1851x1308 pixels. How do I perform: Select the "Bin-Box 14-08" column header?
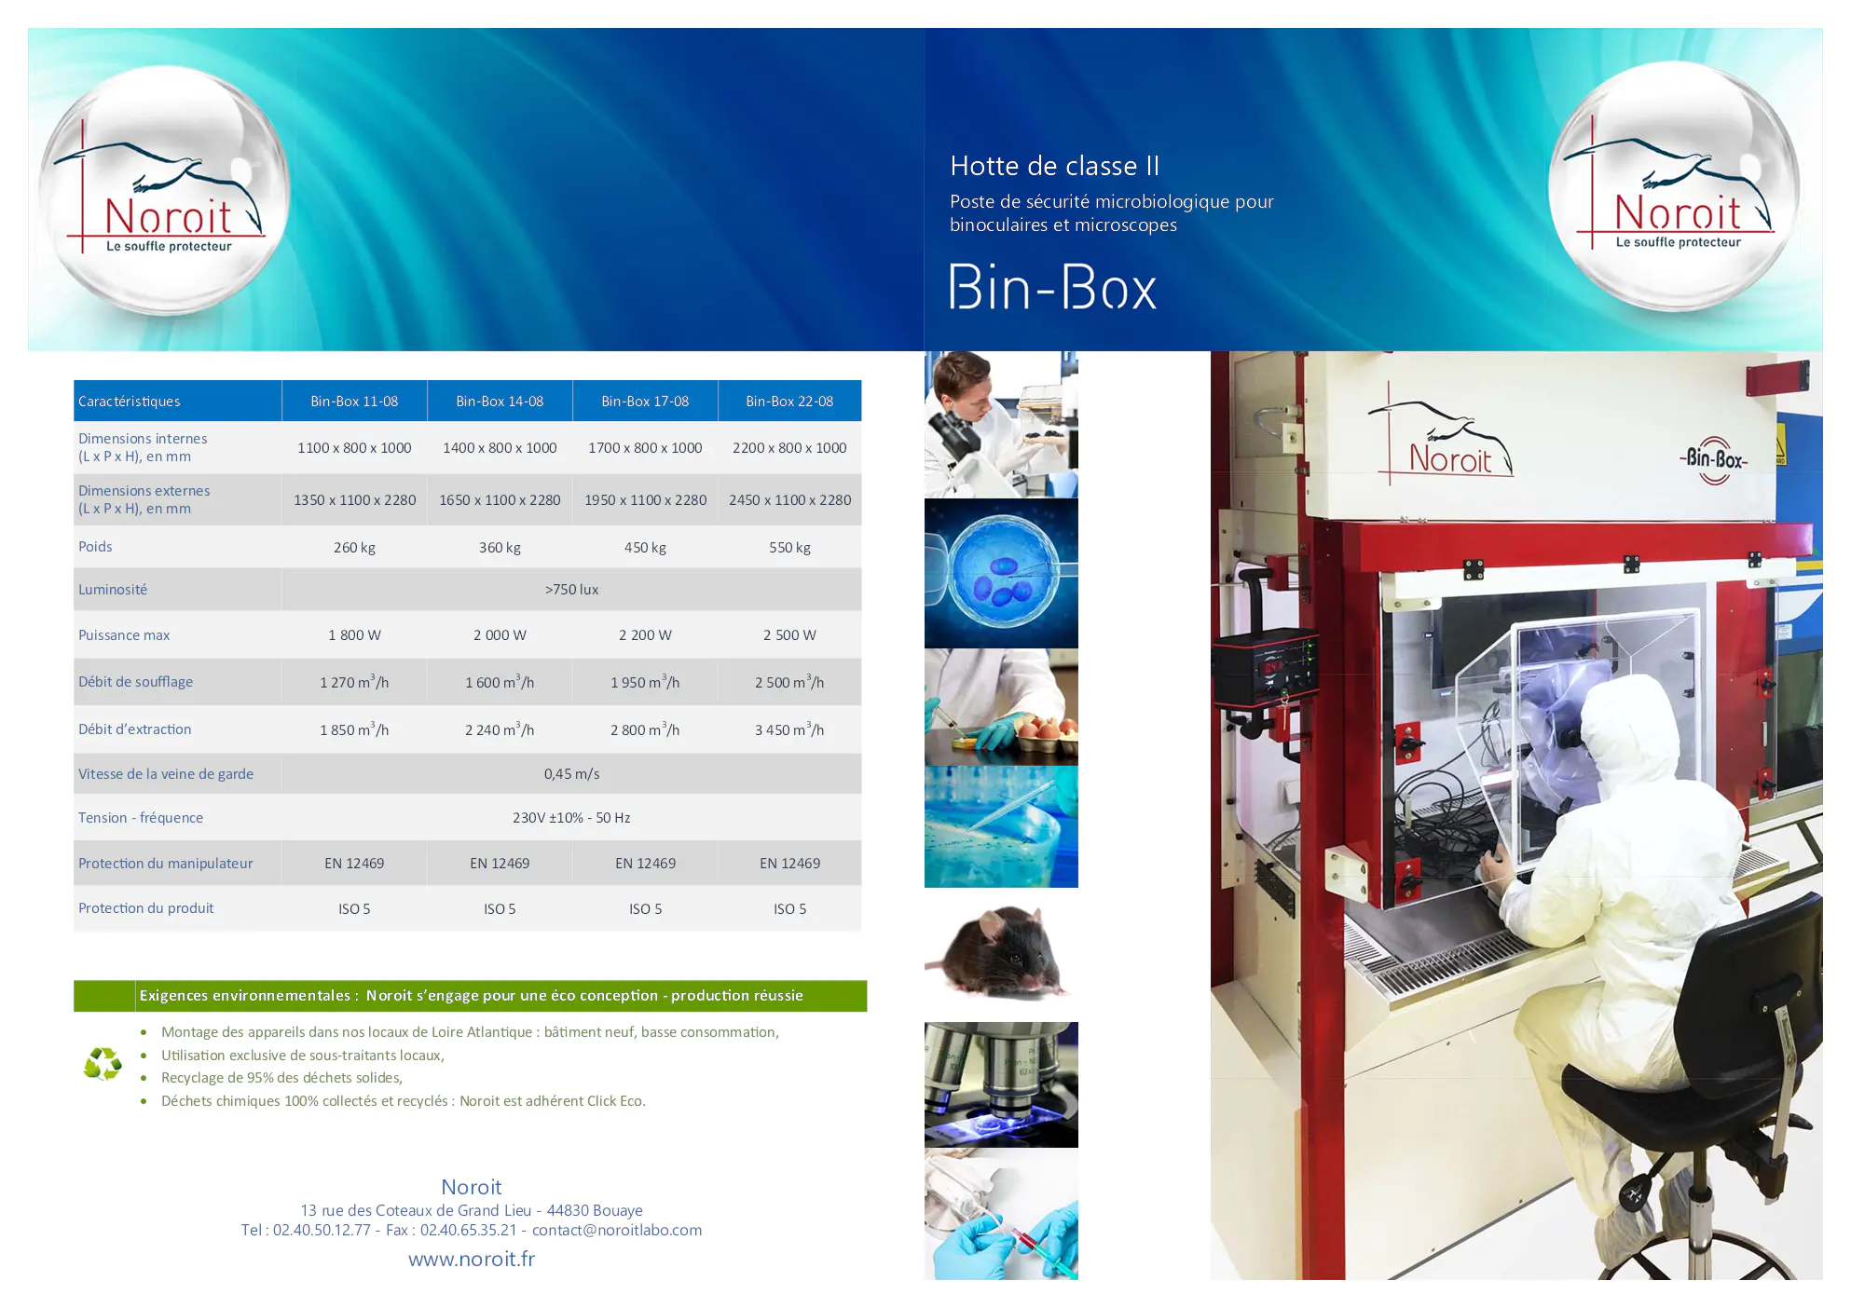(500, 402)
